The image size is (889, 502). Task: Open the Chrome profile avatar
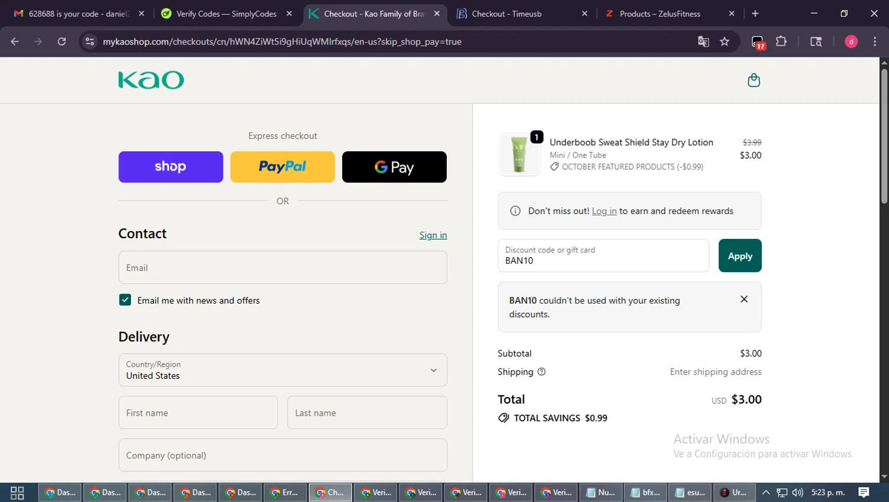pos(851,41)
